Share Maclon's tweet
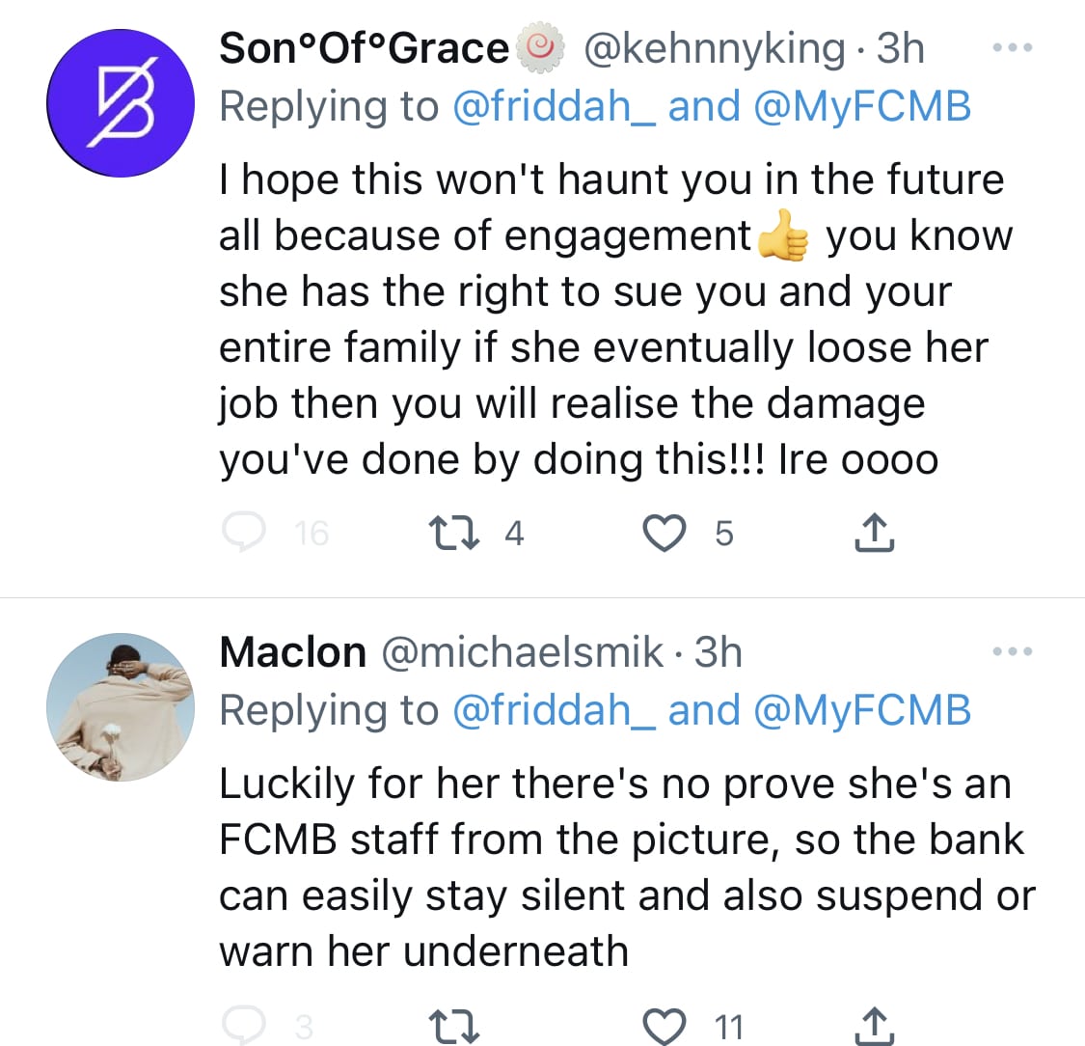Viewport: 1085px width, 1046px height. point(875,1027)
